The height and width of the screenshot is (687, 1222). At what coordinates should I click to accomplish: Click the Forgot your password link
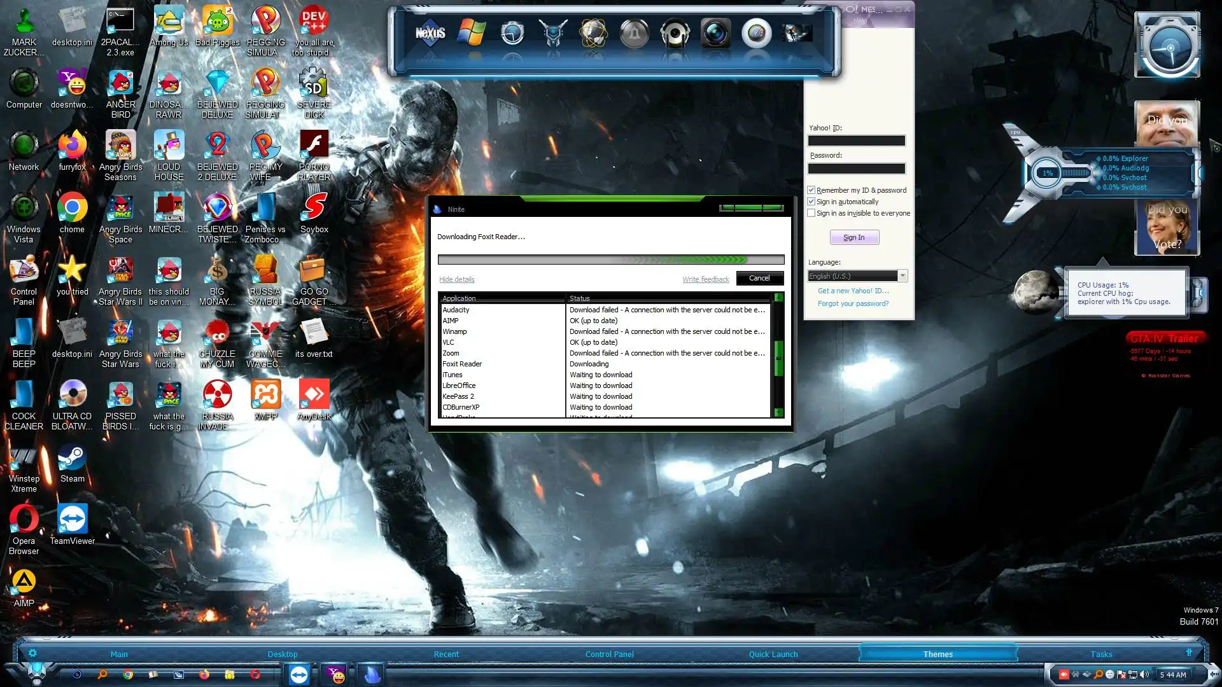tap(853, 303)
